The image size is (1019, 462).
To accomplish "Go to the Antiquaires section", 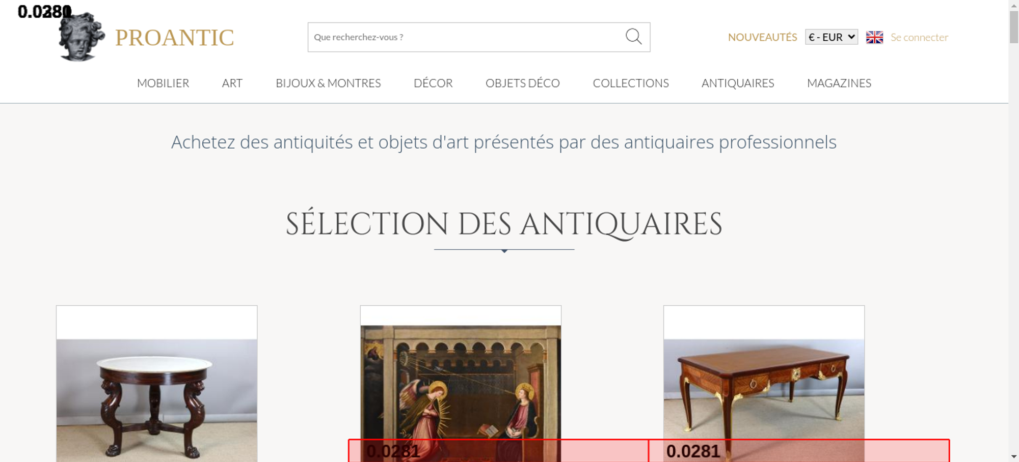I will [737, 83].
